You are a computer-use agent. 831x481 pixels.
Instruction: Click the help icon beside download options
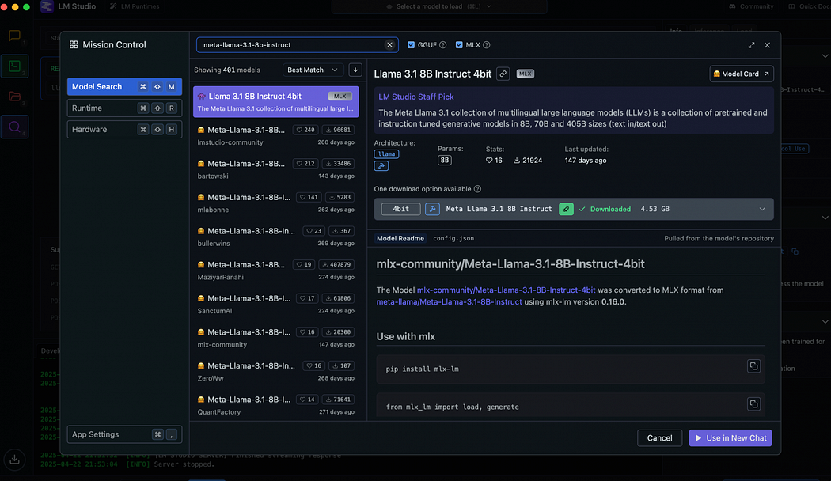click(x=477, y=189)
